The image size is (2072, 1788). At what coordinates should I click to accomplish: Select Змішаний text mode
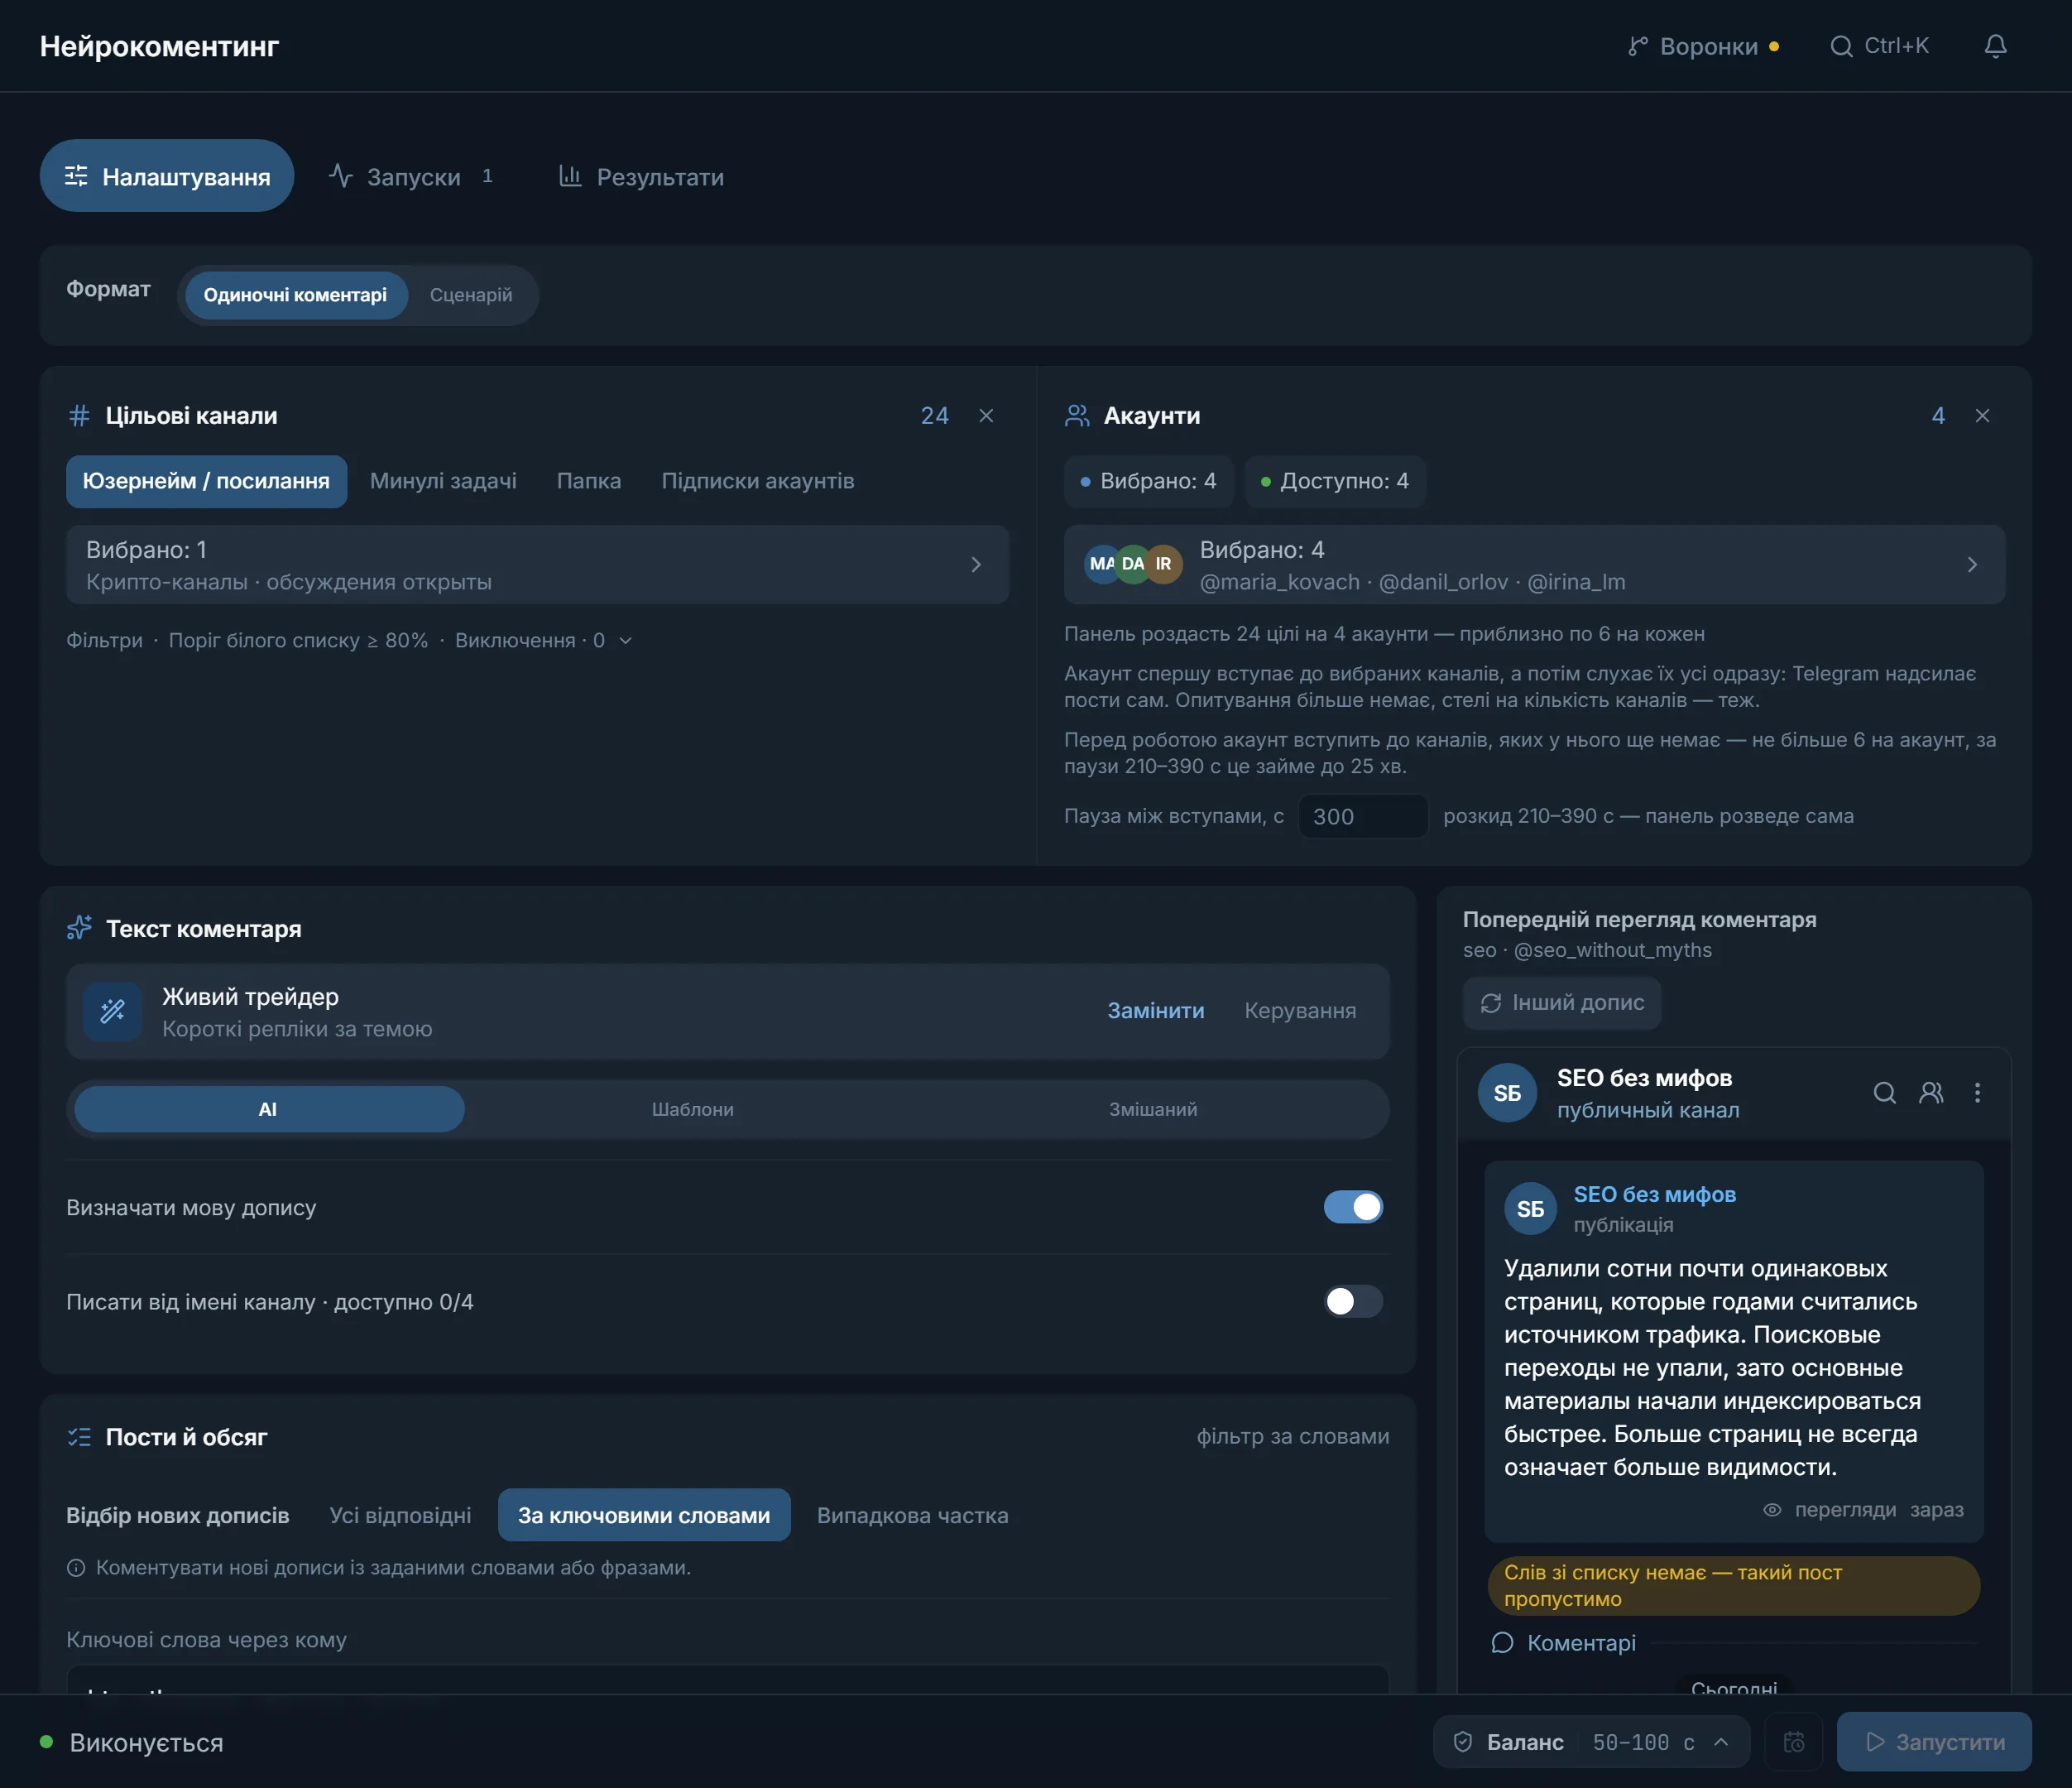1153,1108
